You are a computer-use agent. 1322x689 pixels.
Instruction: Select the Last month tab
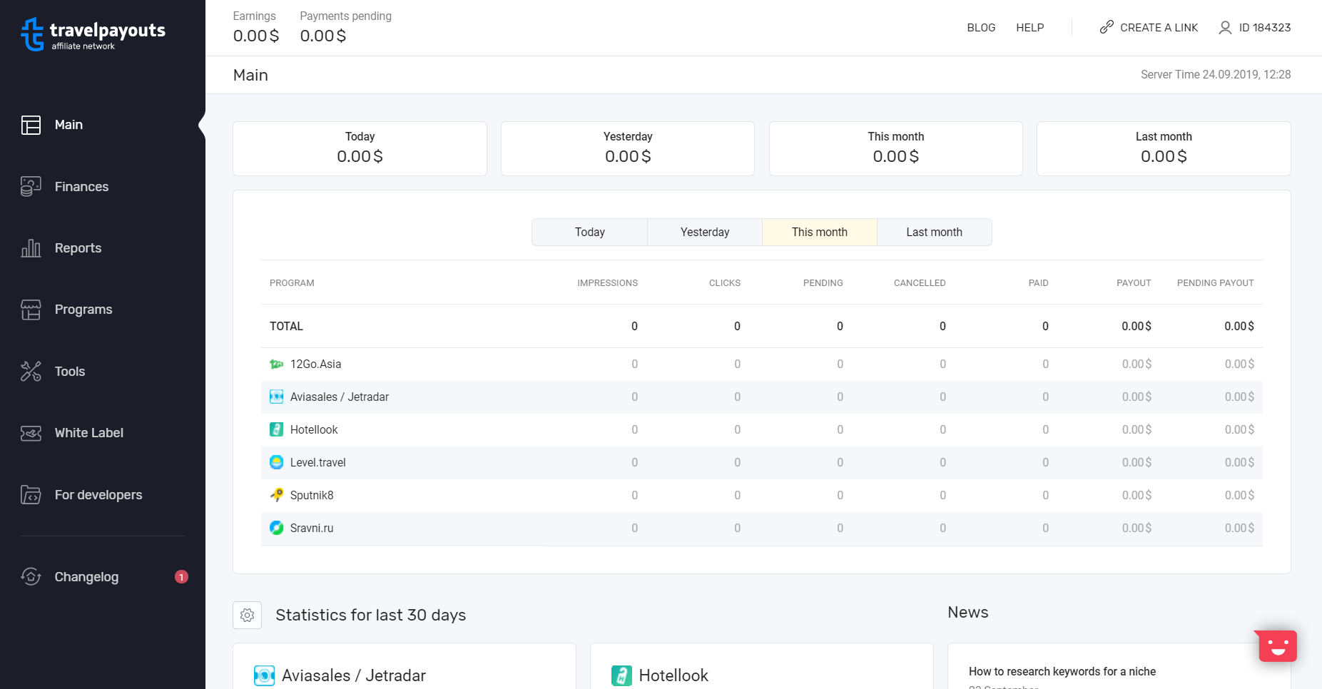pyautogui.click(x=935, y=233)
